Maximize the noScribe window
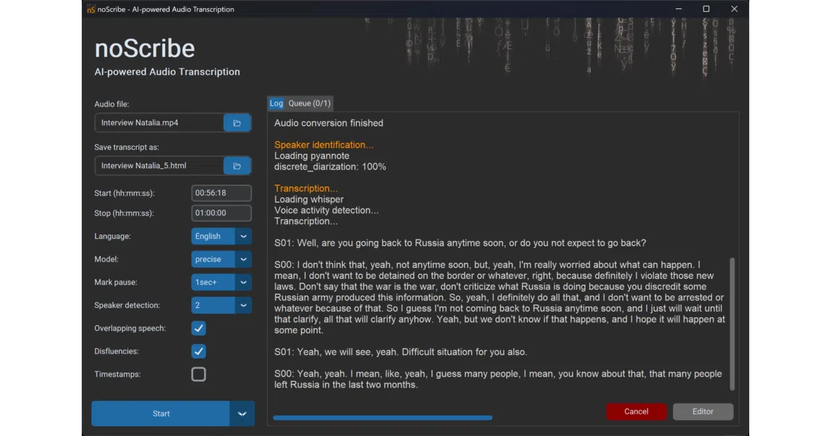This screenshot has width=831, height=436. coord(706,9)
